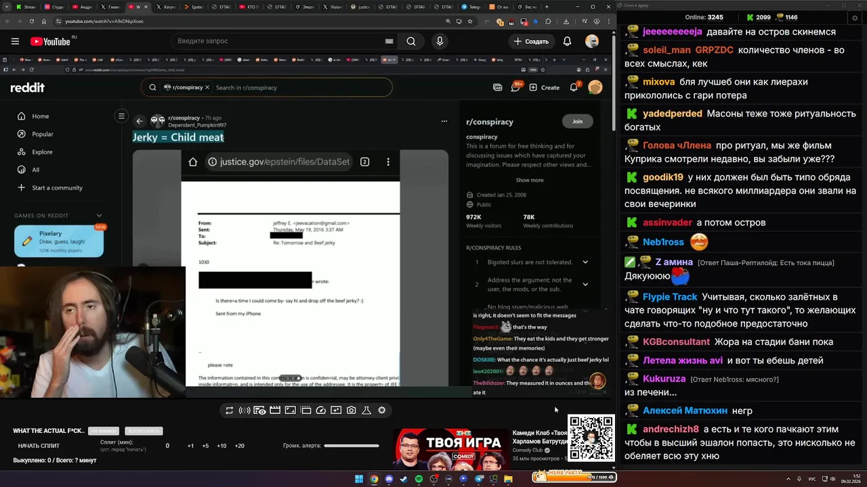Click the 'Создать' create button

click(531, 41)
